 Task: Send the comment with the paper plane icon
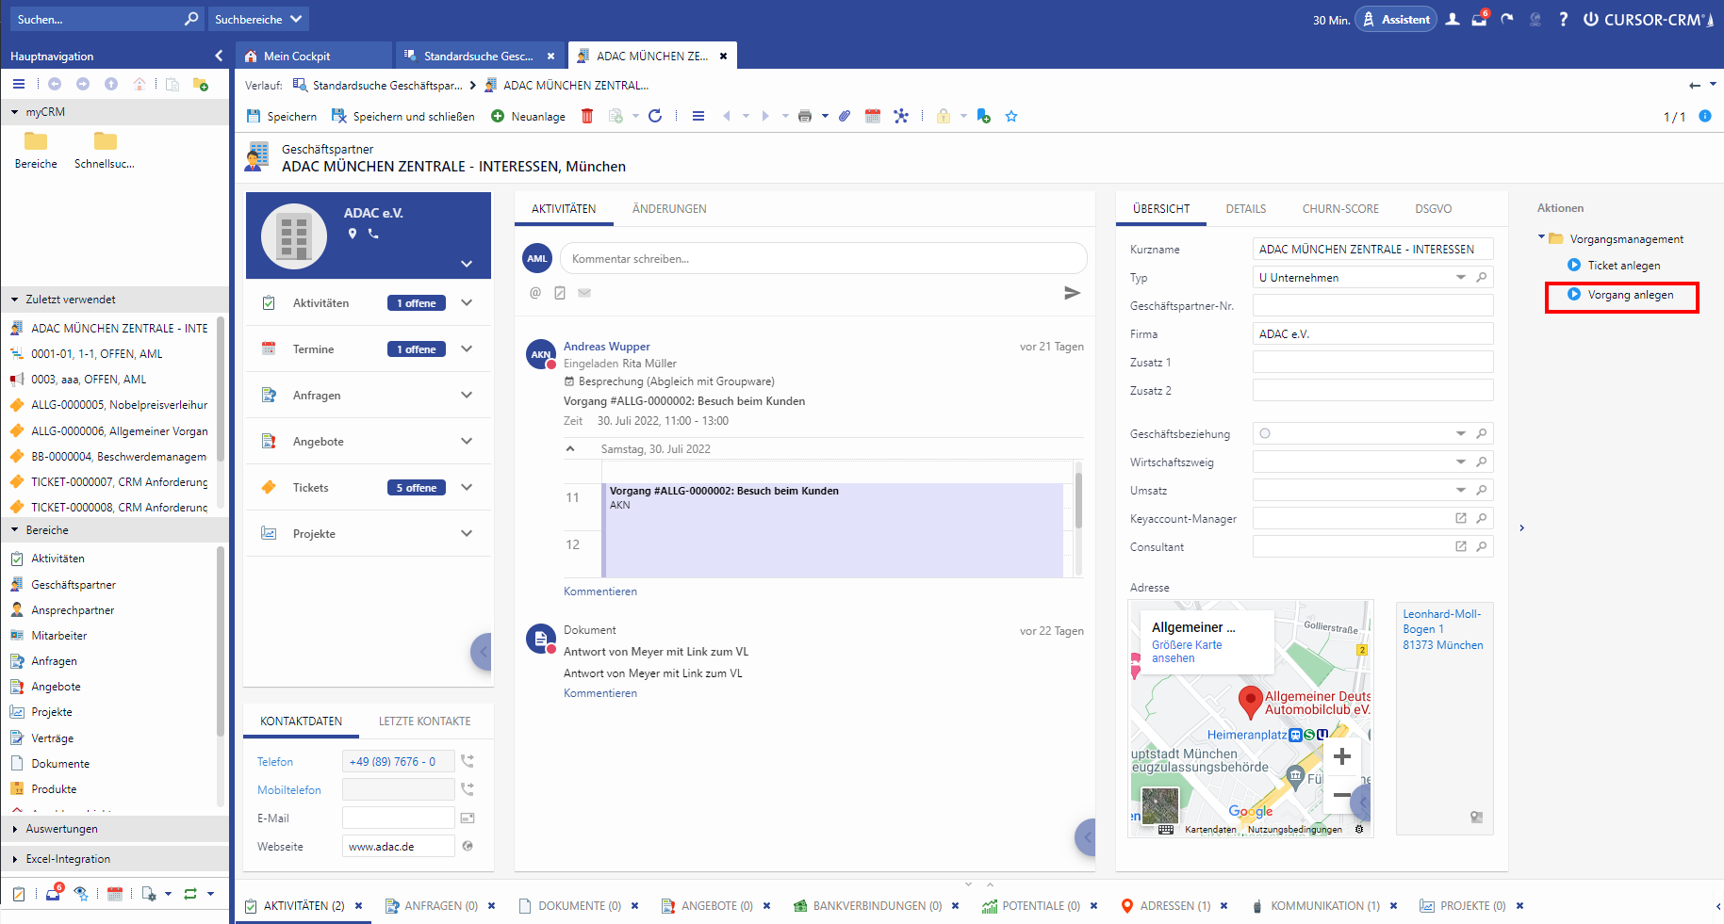point(1072,293)
